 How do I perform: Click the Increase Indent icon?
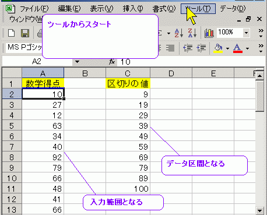201,48
